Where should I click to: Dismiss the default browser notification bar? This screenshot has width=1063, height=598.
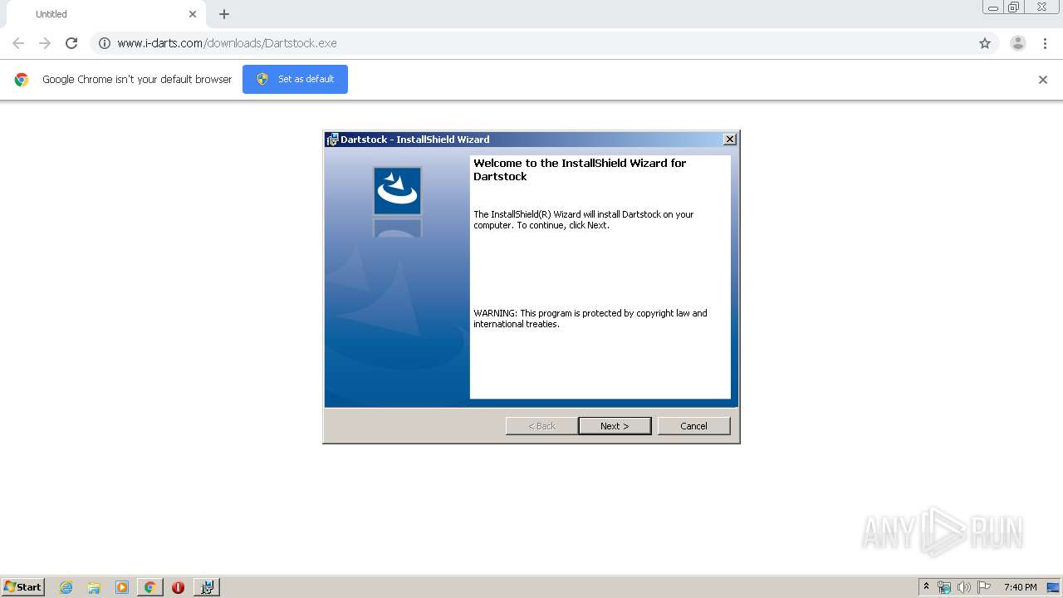click(x=1043, y=80)
